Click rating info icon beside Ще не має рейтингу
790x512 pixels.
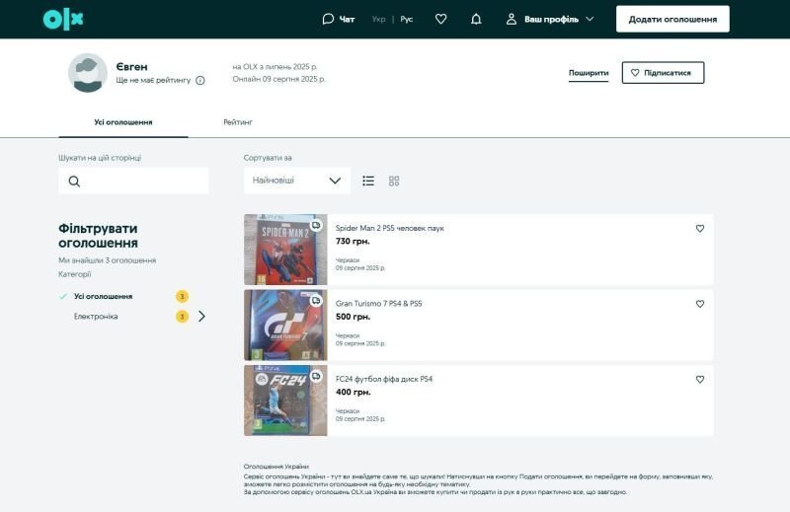click(x=200, y=80)
